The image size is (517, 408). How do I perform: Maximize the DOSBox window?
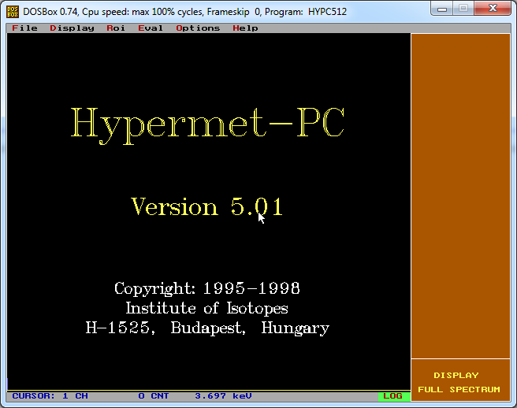pyautogui.click(x=463, y=9)
